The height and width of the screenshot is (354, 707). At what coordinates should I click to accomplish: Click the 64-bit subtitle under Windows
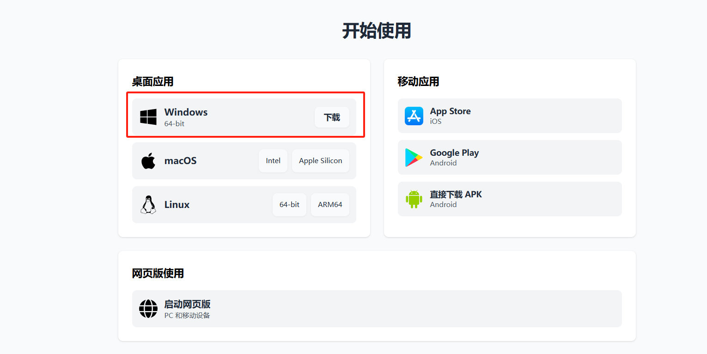[175, 123]
